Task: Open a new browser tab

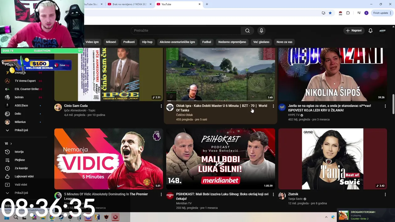Action: [x=207, y=4]
